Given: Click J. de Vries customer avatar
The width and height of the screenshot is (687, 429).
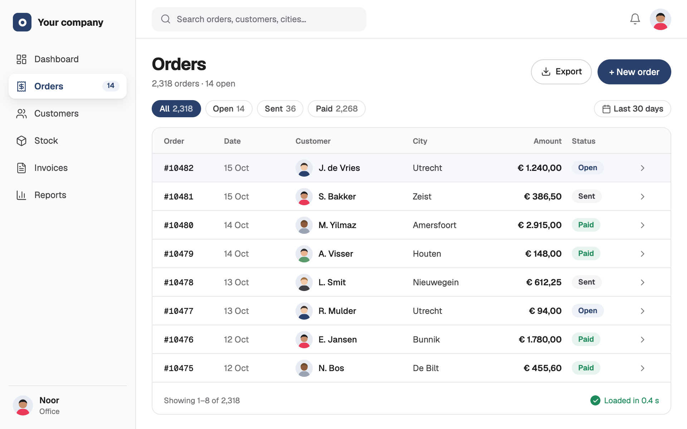Looking at the screenshot, I should click(x=304, y=168).
